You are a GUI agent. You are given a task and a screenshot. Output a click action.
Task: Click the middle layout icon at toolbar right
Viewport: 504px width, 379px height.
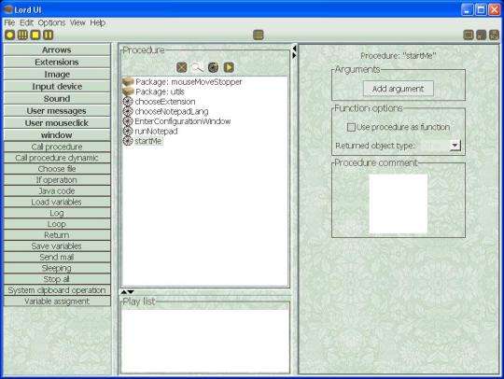coord(482,35)
